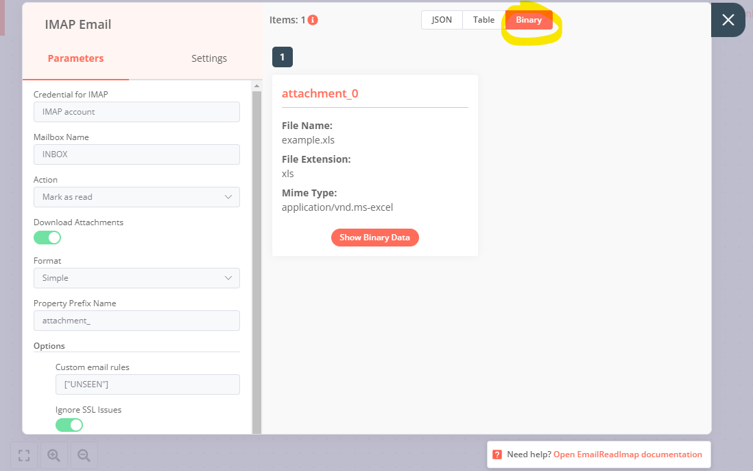Image resolution: width=753 pixels, height=471 pixels.
Task: Switch to the Settings tab
Action: [x=209, y=58]
